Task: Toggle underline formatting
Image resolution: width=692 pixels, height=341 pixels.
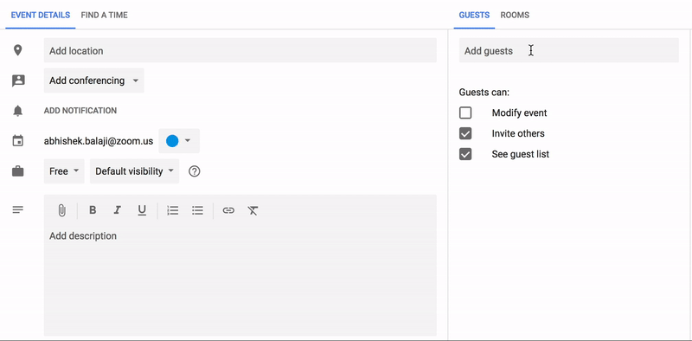Action: pyautogui.click(x=142, y=210)
